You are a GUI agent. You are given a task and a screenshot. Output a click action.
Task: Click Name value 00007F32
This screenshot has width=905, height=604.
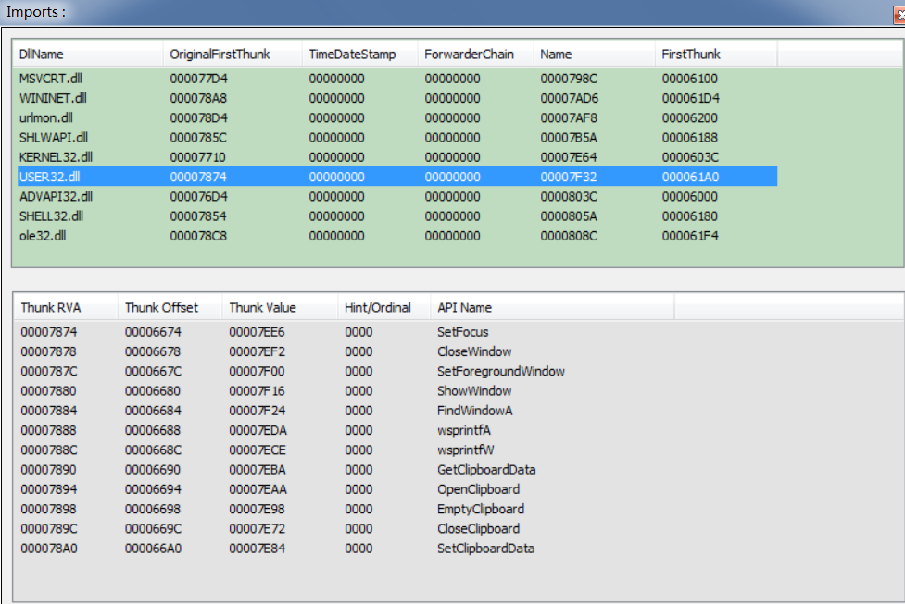pyautogui.click(x=569, y=177)
